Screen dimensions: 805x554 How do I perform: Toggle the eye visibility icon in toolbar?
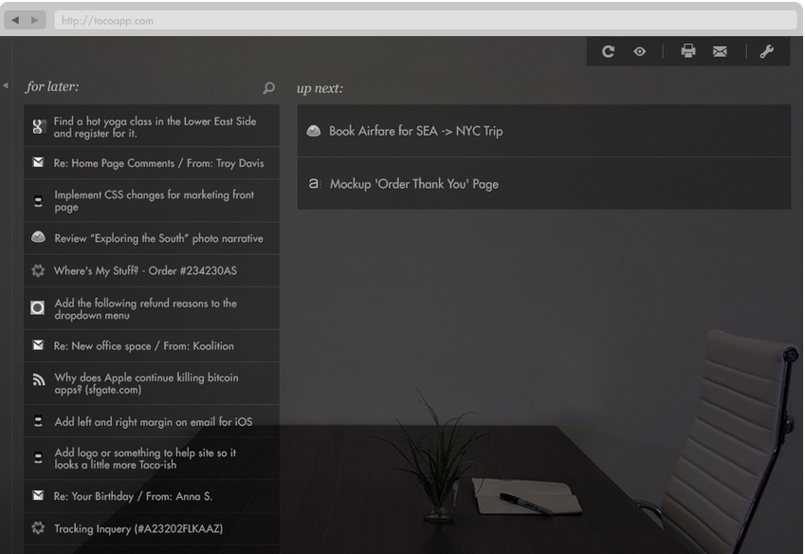pyautogui.click(x=639, y=51)
